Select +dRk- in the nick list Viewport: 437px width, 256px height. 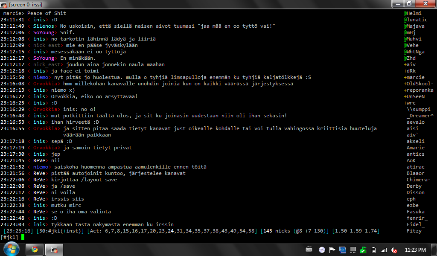(x=411, y=71)
